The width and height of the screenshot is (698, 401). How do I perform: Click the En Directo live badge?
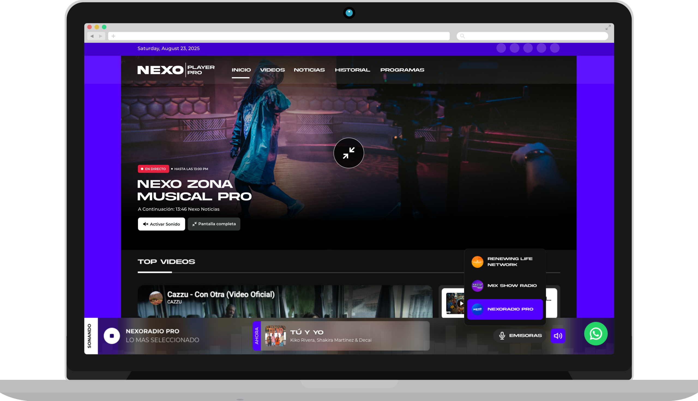coord(154,169)
